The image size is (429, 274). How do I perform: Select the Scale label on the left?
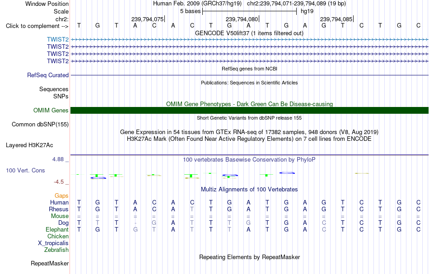click(x=61, y=11)
